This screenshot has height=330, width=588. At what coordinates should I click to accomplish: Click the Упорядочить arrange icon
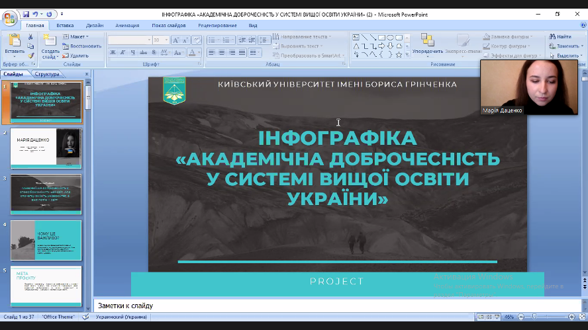pos(427,41)
